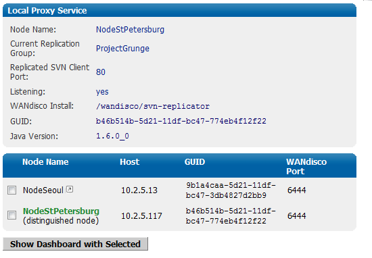Click the WANdisco Port column header

[x=306, y=166]
